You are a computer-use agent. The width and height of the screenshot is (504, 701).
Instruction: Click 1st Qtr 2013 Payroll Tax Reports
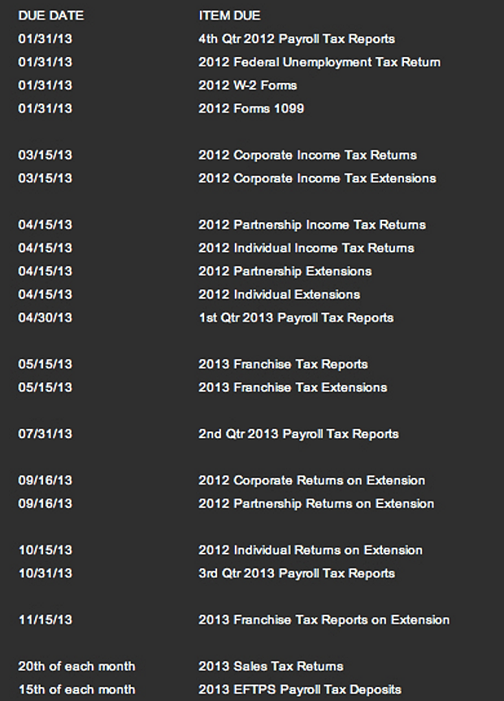coord(295,318)
